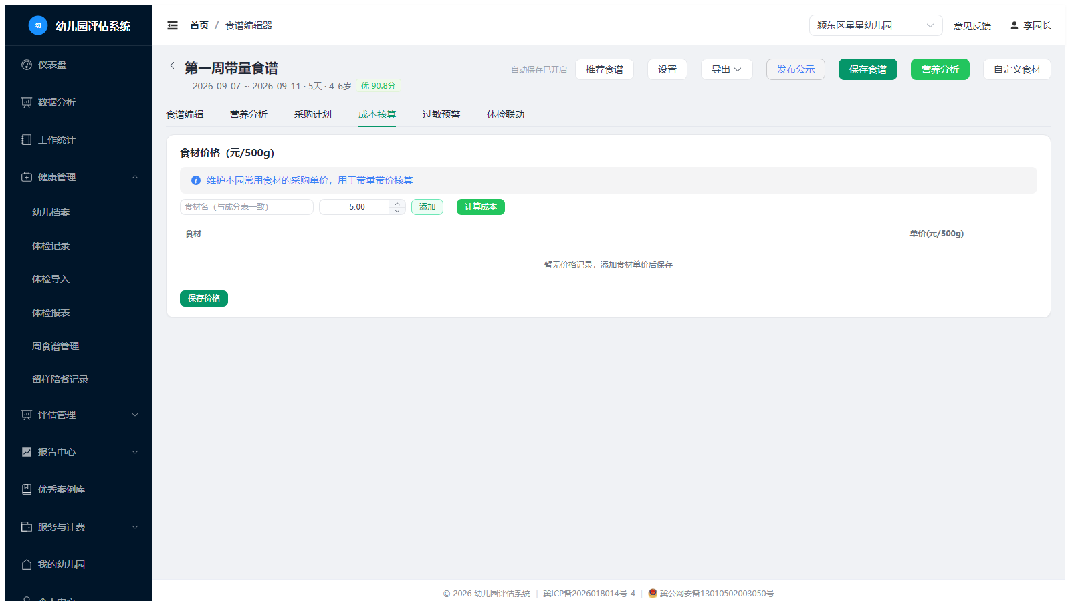This screenshot has height=601, width=1070.
Task: Click the back arrow beside 第一周带量食谱
Action: pos(172,65)
